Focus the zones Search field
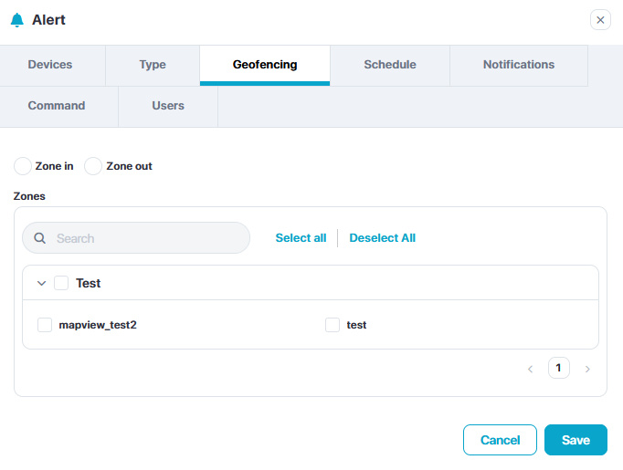 (146, 238)
